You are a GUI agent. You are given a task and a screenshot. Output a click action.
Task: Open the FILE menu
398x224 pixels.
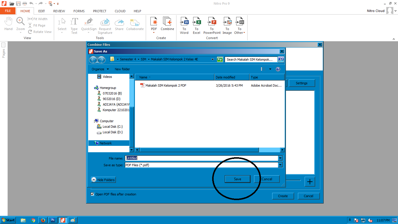(x=8, y=10)
